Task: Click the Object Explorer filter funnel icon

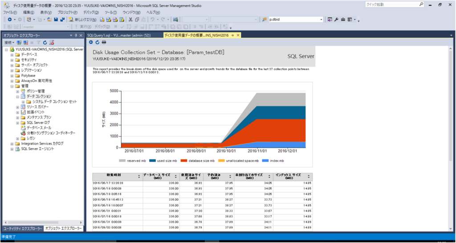Action: coord(38,42)
